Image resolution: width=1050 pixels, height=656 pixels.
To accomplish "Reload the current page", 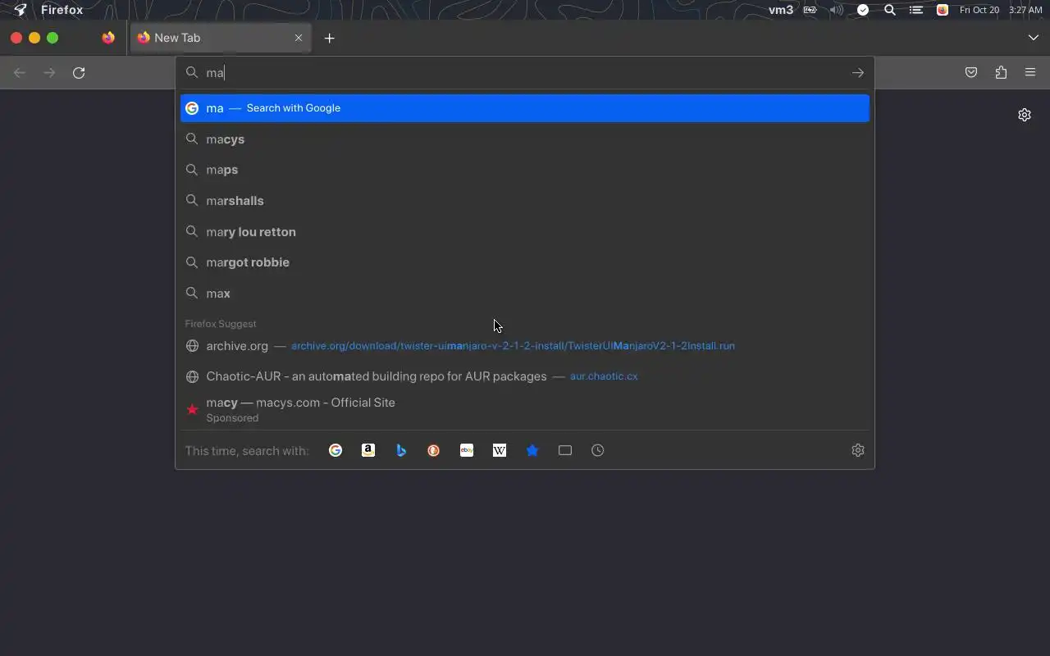I will tap(79, 73).
